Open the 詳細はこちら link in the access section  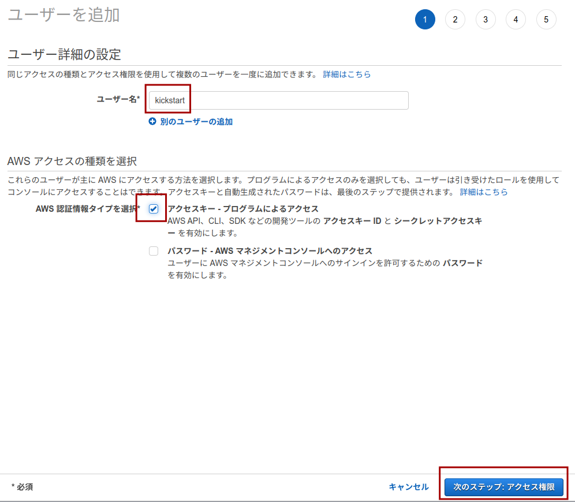484,192
